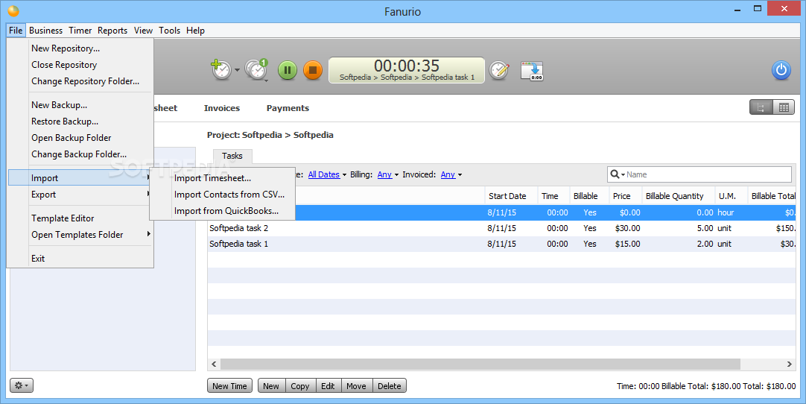Click the Edit button

[x=328, y=386]
